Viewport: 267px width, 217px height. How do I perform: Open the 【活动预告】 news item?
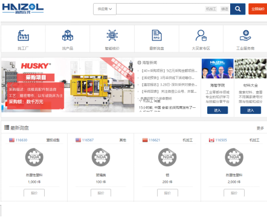point(167,78)
